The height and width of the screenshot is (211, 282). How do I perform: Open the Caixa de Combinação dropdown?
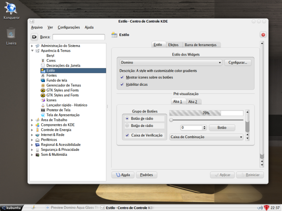(206, 137)
